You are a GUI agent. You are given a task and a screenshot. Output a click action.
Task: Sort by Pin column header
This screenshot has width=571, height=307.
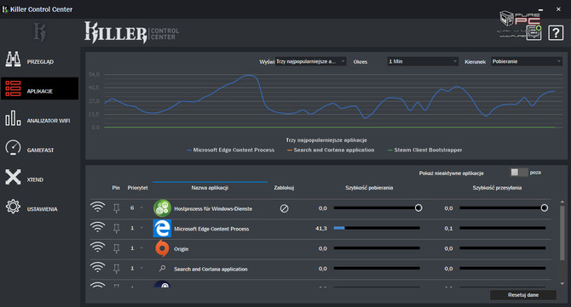(x=116, y=188)
